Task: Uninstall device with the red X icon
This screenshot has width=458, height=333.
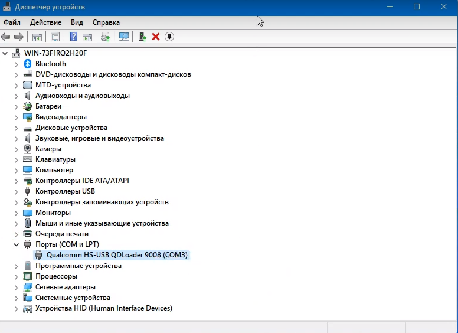Action: point(156,37)
